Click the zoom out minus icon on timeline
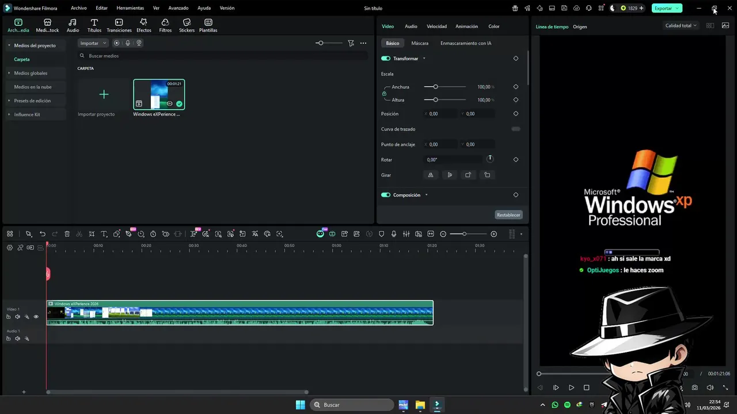Viewport: 737px width, 414px height. coord(443,234)
